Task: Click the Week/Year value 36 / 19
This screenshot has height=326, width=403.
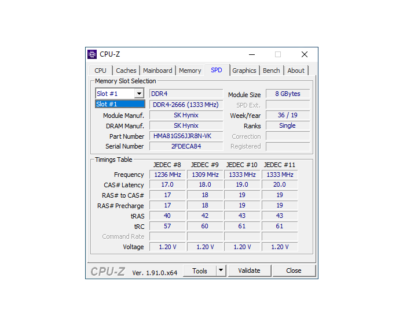Action: point(288,115)
